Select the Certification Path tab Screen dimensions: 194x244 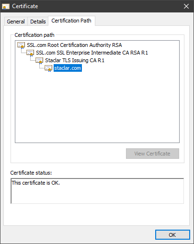pos(71,21)
